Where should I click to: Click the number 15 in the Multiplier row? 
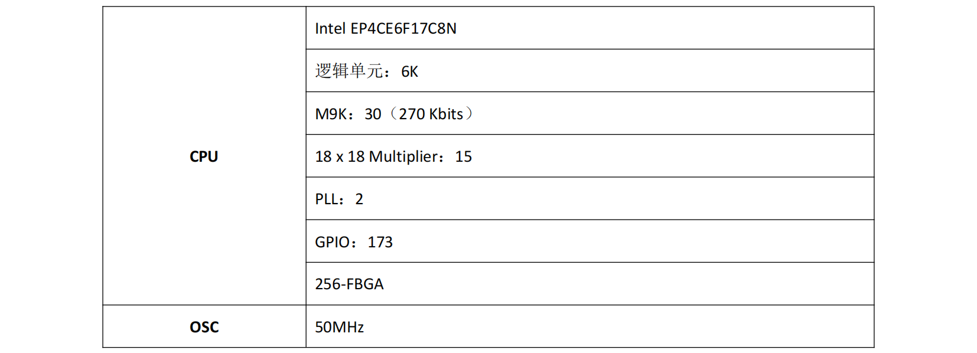click(x=464, y=156)
